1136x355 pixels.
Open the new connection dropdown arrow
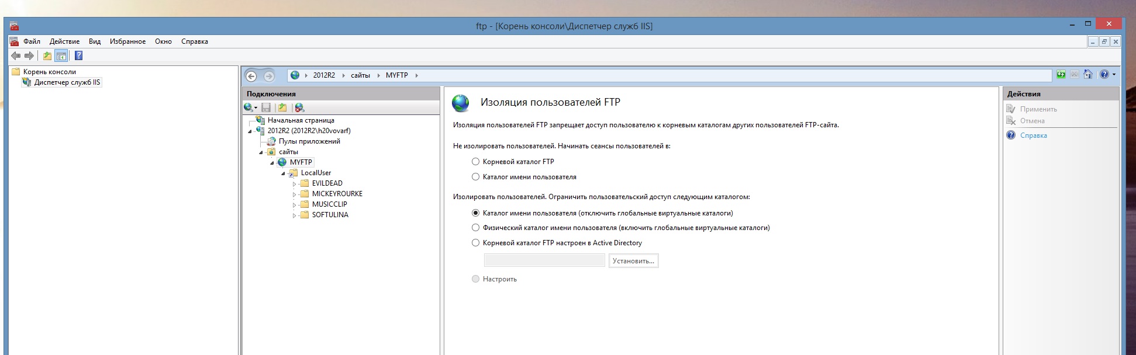click(x=255, y=108)
